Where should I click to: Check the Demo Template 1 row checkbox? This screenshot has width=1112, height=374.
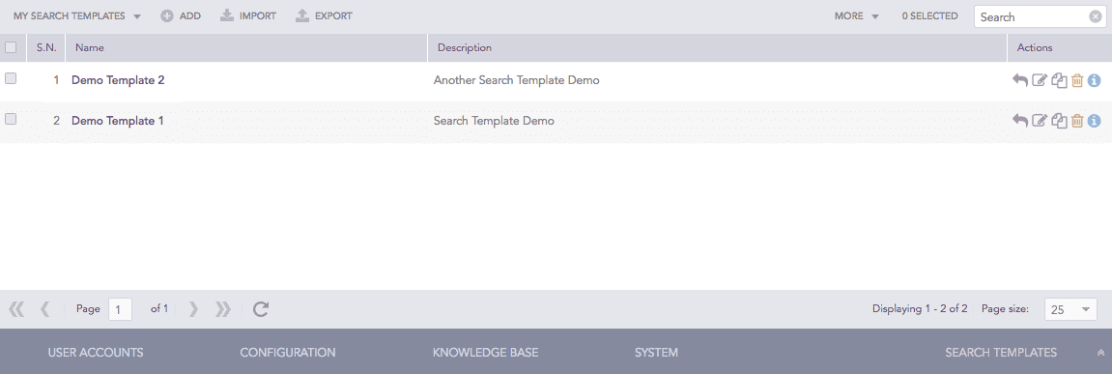(11, 119)
